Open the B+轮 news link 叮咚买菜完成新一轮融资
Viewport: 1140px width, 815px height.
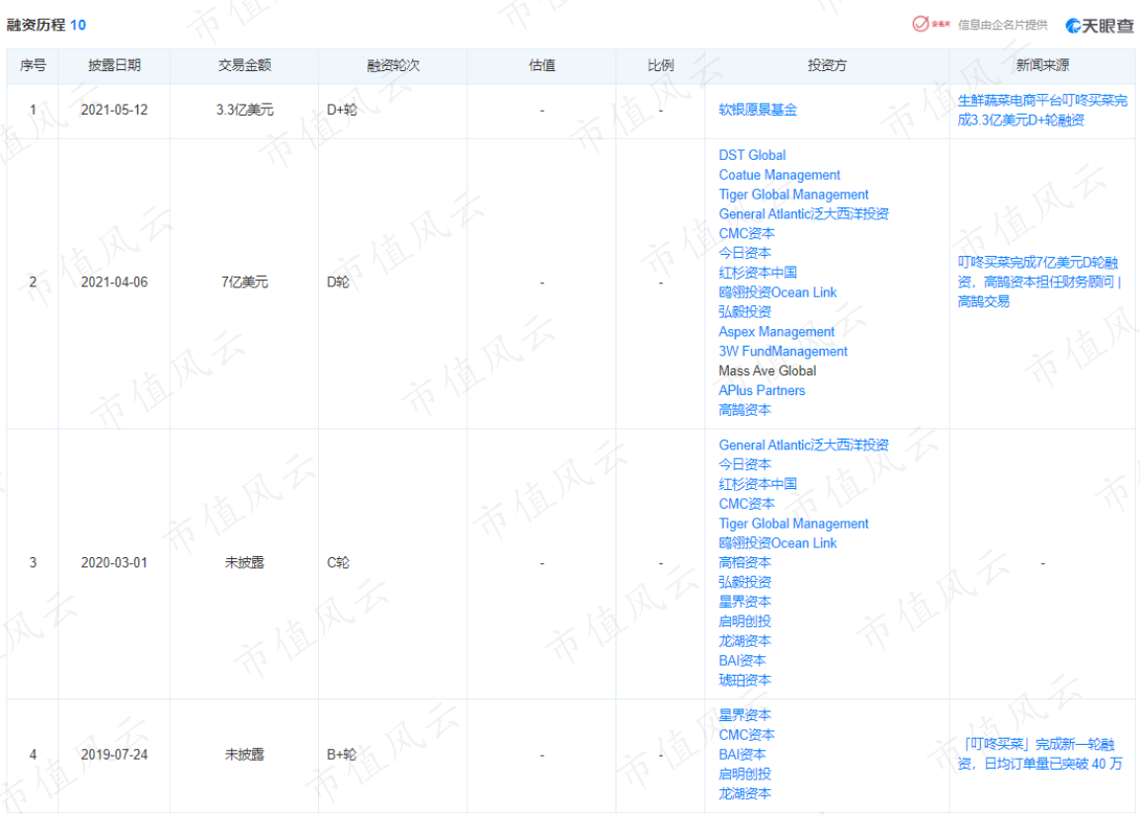[1040, 754]
